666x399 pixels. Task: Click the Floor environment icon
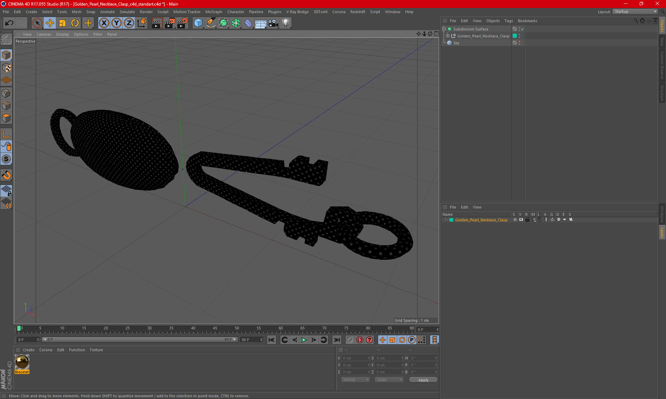[261, 23]
